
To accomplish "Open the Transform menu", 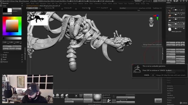I will click(131, 4).
